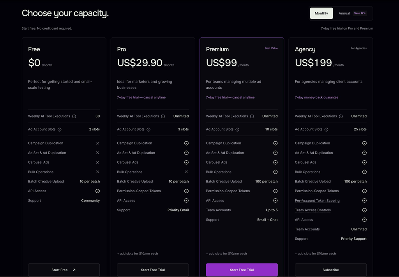The height and width of the screenshot is (277, 399).
Task: Click Start Free Trial on the Pro plan
Action: 153,270
